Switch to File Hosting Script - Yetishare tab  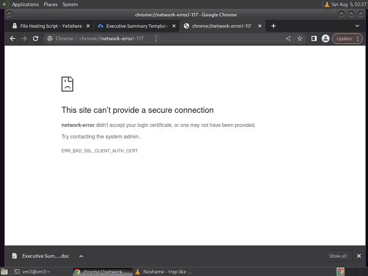51,26
